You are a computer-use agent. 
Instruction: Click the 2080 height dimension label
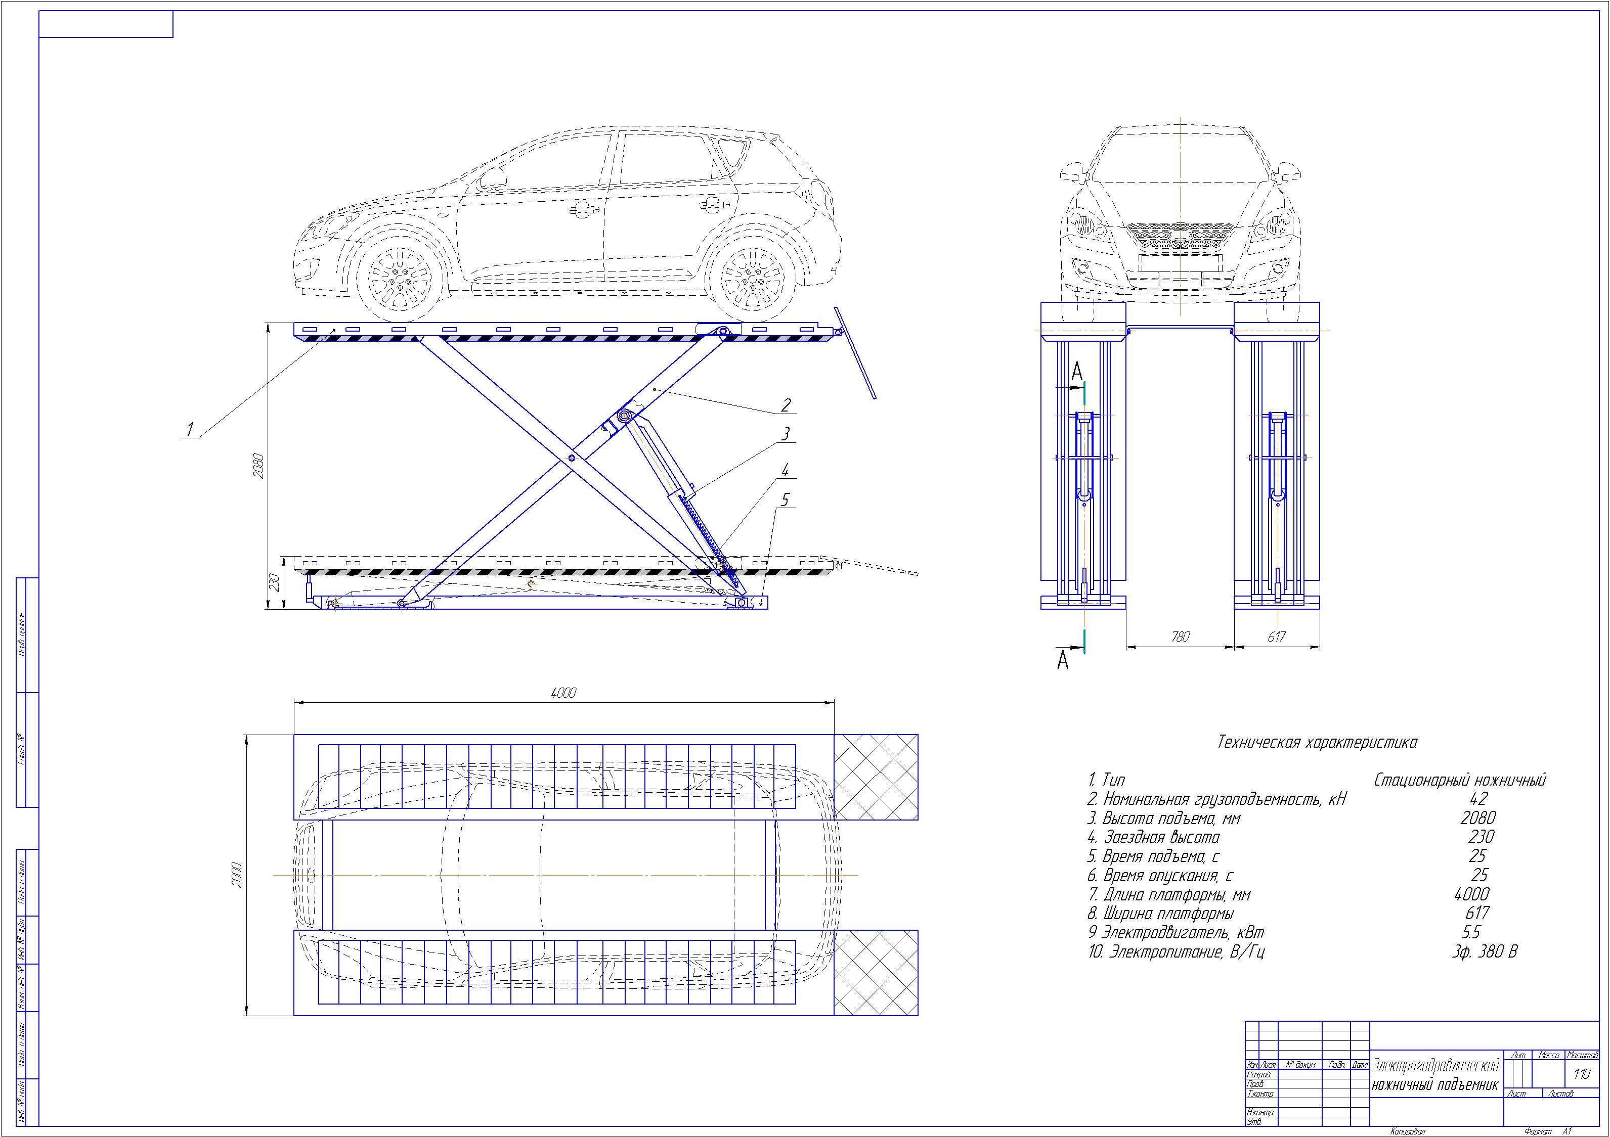[258, 466]
